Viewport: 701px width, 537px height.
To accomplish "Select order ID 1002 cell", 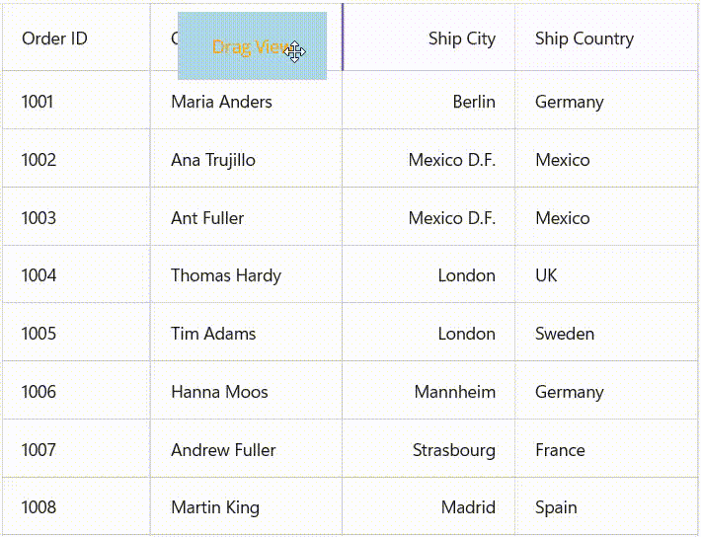I will tap(39, 160).
